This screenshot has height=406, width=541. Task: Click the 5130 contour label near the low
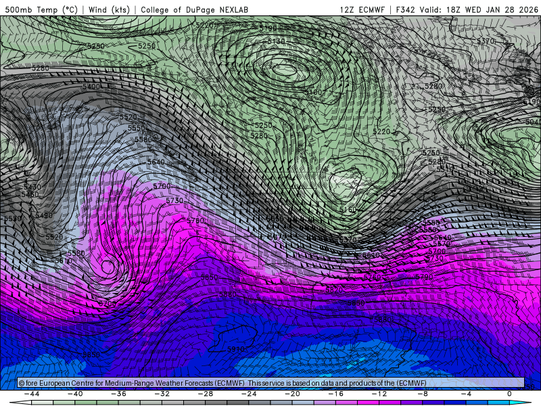pos(276,41)
